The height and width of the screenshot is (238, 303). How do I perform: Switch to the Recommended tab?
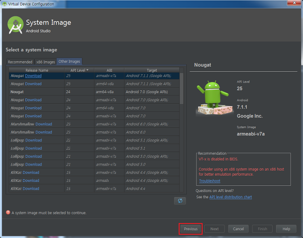click(x=20, y=62)
